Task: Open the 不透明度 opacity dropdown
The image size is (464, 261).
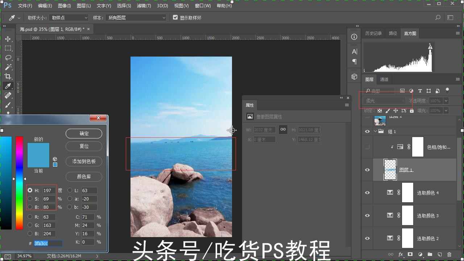Action: pos(446,100)
